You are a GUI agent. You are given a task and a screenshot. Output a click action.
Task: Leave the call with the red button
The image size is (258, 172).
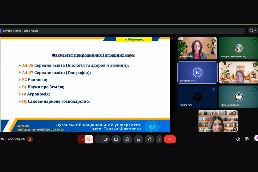170,139
